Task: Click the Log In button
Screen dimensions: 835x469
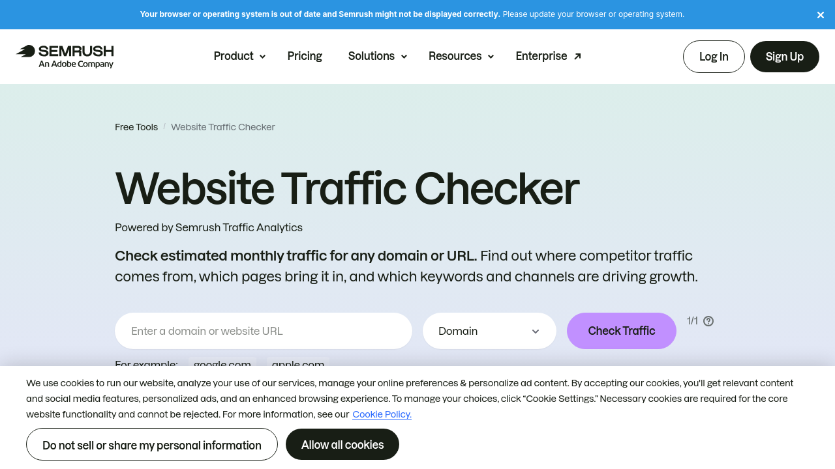Action: pyautogui.click(x=714, y=57)
